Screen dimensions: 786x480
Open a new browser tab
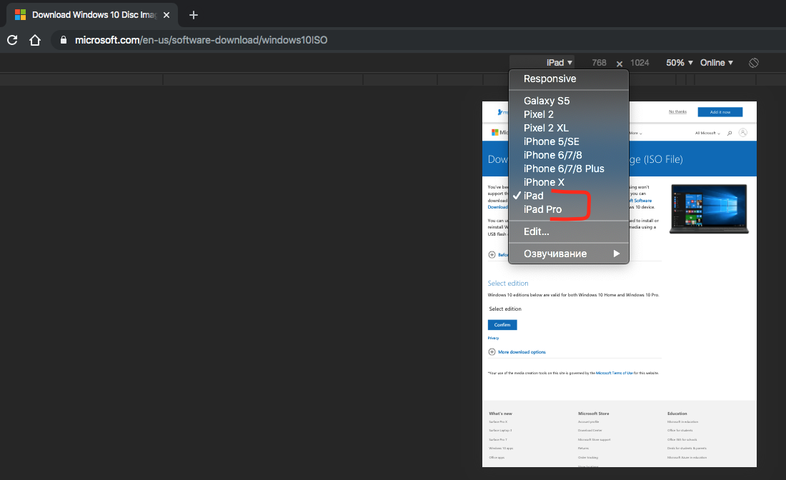[x=194, y=15]
